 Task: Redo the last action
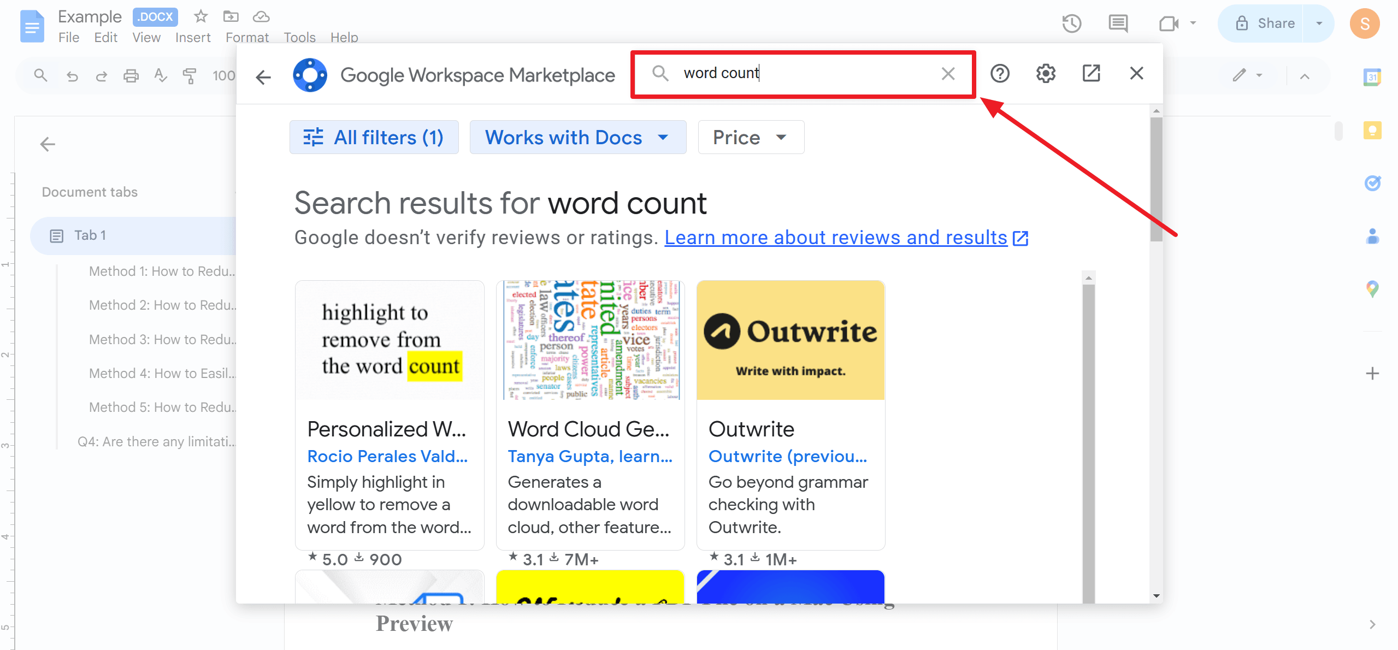(x=102, y=76)
